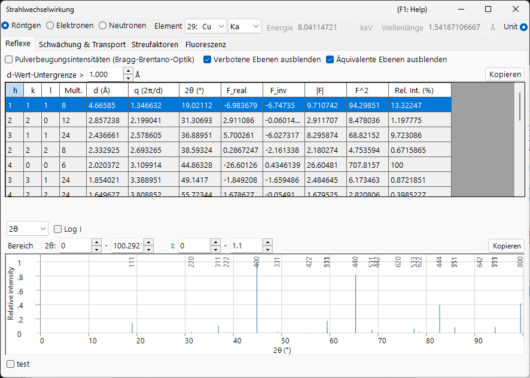Tick the test checkbox
The height and width of the screenshot is (378, 530).
[x=19, y=364]
